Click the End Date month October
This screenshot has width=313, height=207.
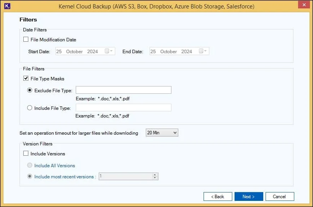click(168, 52)
